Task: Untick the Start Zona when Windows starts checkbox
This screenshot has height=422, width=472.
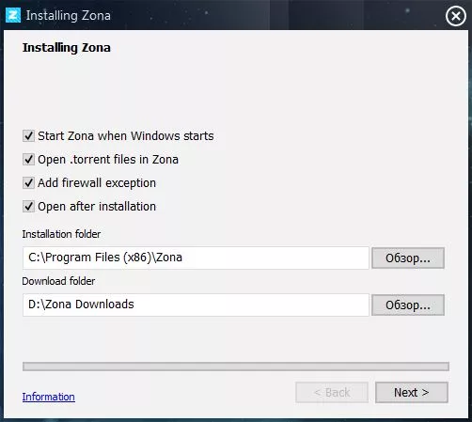Action: (28, 136)
